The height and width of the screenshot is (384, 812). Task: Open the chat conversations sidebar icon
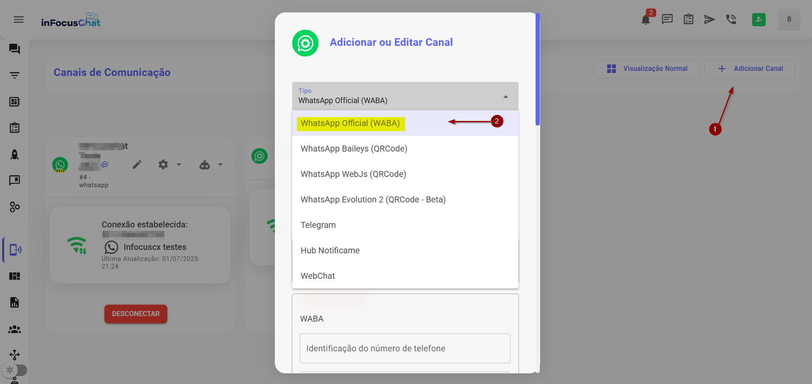point(15,49)
